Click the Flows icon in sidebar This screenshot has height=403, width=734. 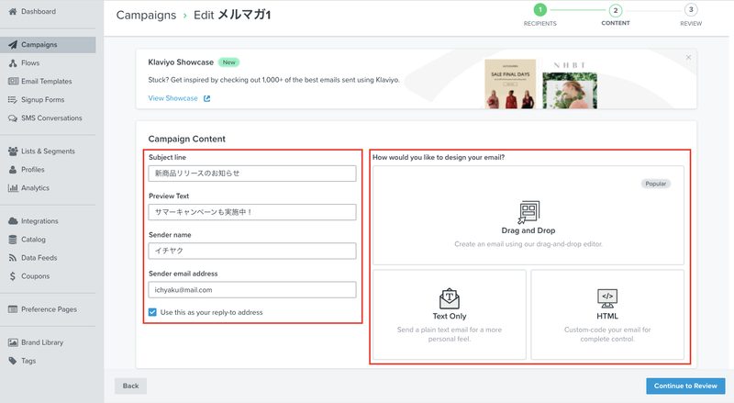coord(13,62)
